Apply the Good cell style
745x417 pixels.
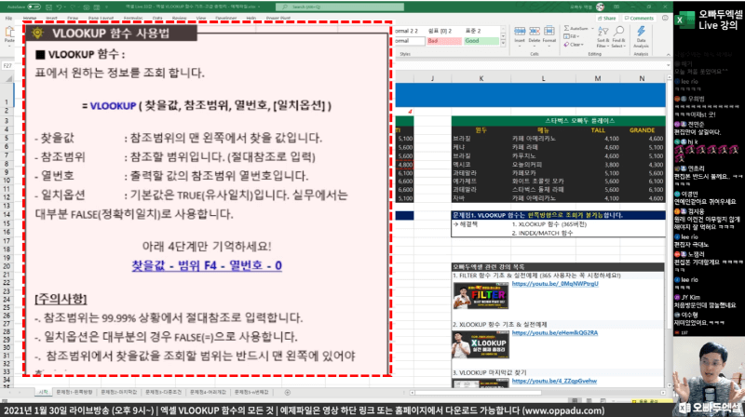[481, 41]
